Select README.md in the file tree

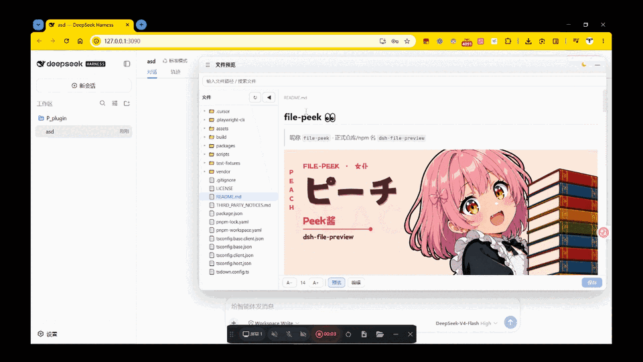238,196
